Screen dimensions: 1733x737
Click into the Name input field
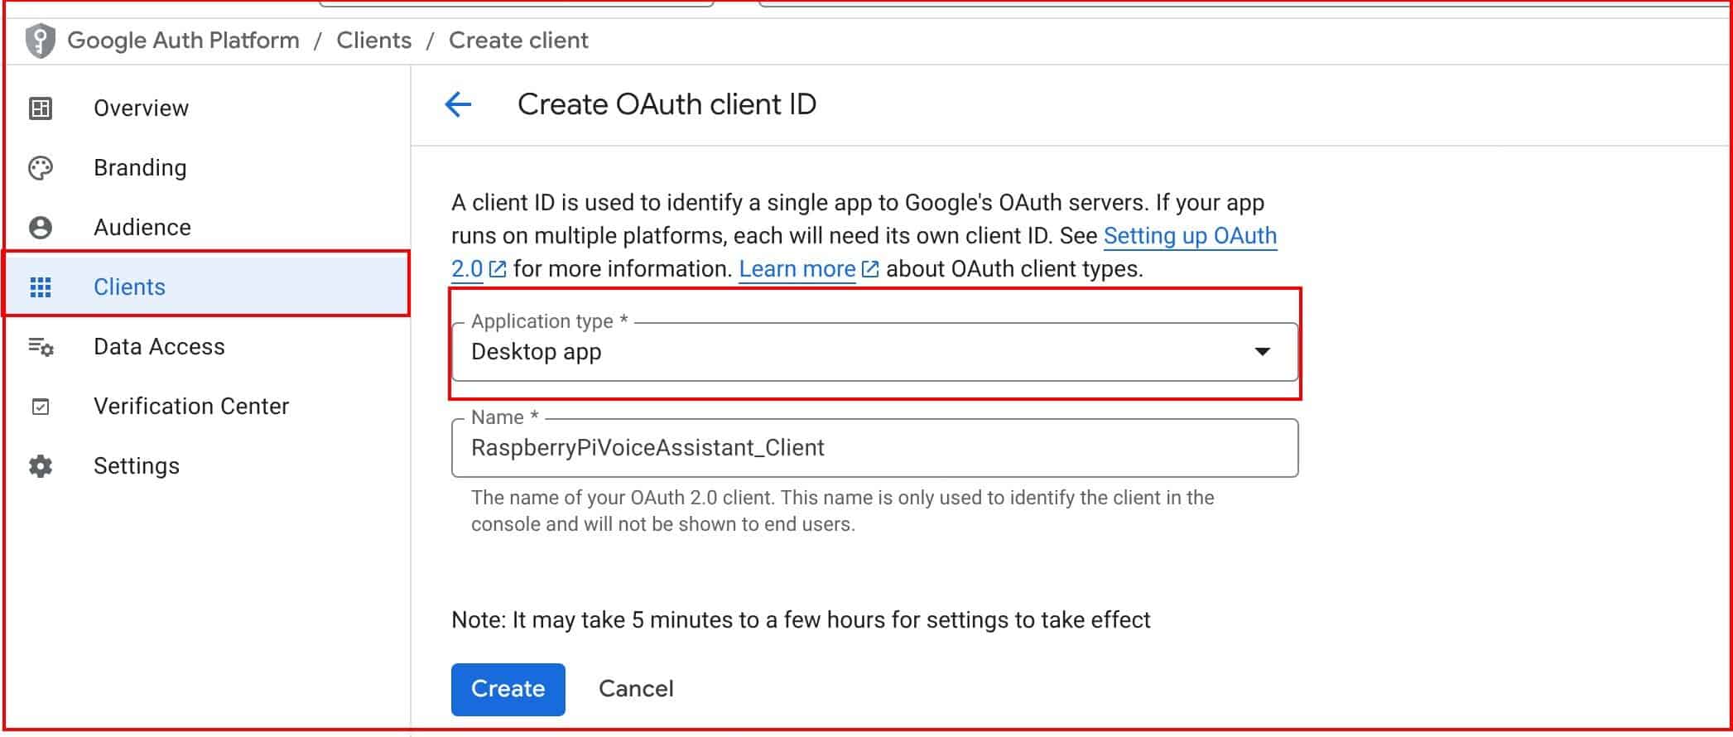click(874, 448)
